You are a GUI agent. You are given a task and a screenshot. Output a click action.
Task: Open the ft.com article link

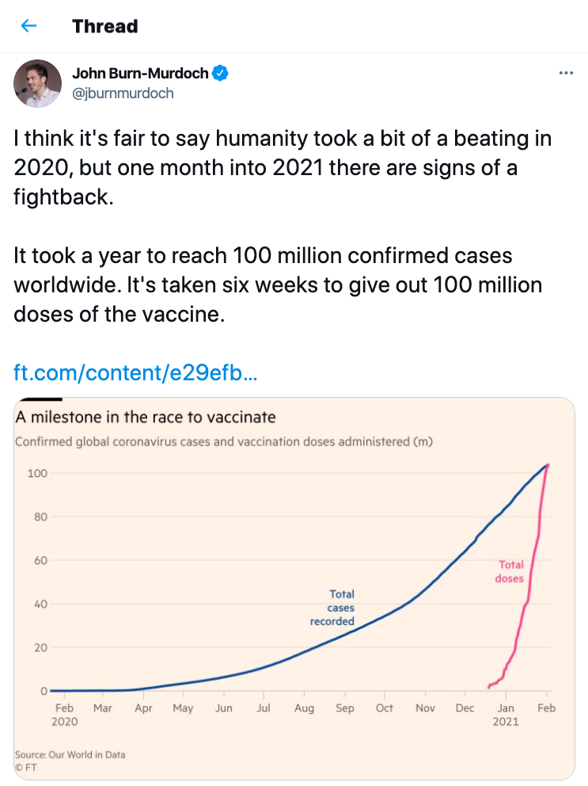[135, 372]
